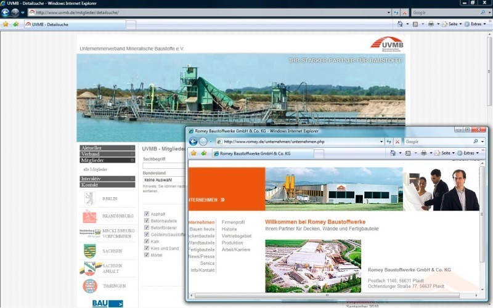Print the page from the UVMB toolbar

[431, 24]
